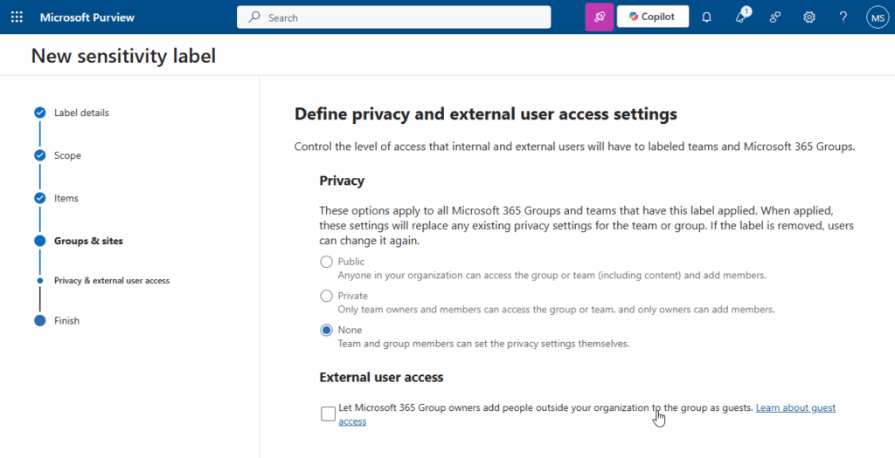Click the Copilot button
The width and height of the screenshot is (895, 458).
(x=652, y=17)
